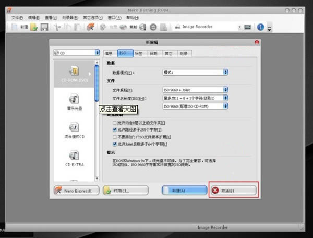The image size is (313, 238).
Task: Open the Image Recorder drive selector
Action: pos(209,27)
